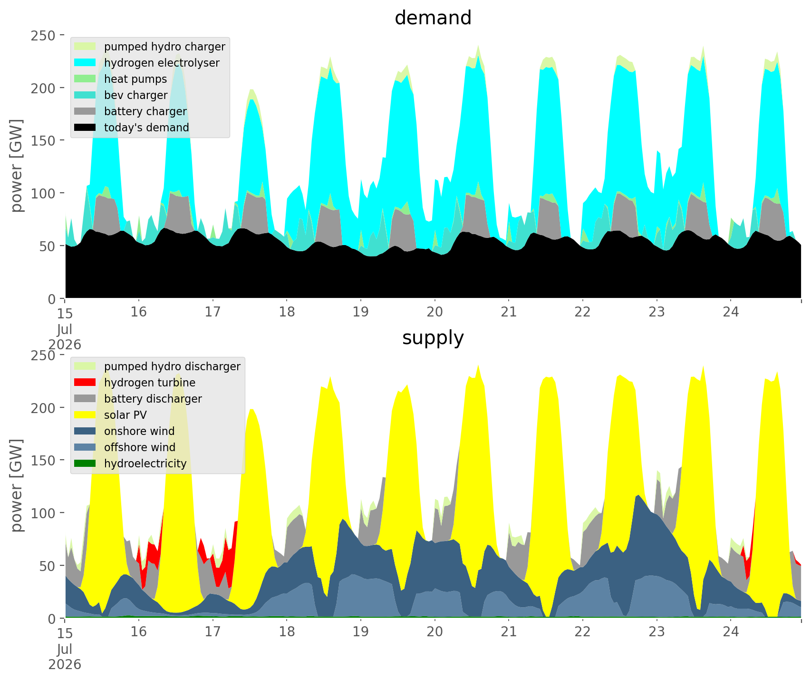Select the "offshore wind" legend text

[x=140, y=448]
